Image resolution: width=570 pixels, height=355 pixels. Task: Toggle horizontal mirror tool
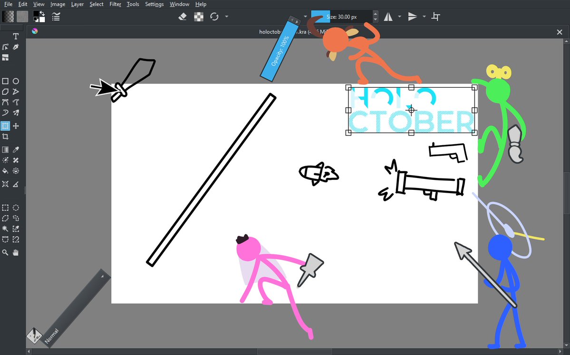click(x=388, y=16)
